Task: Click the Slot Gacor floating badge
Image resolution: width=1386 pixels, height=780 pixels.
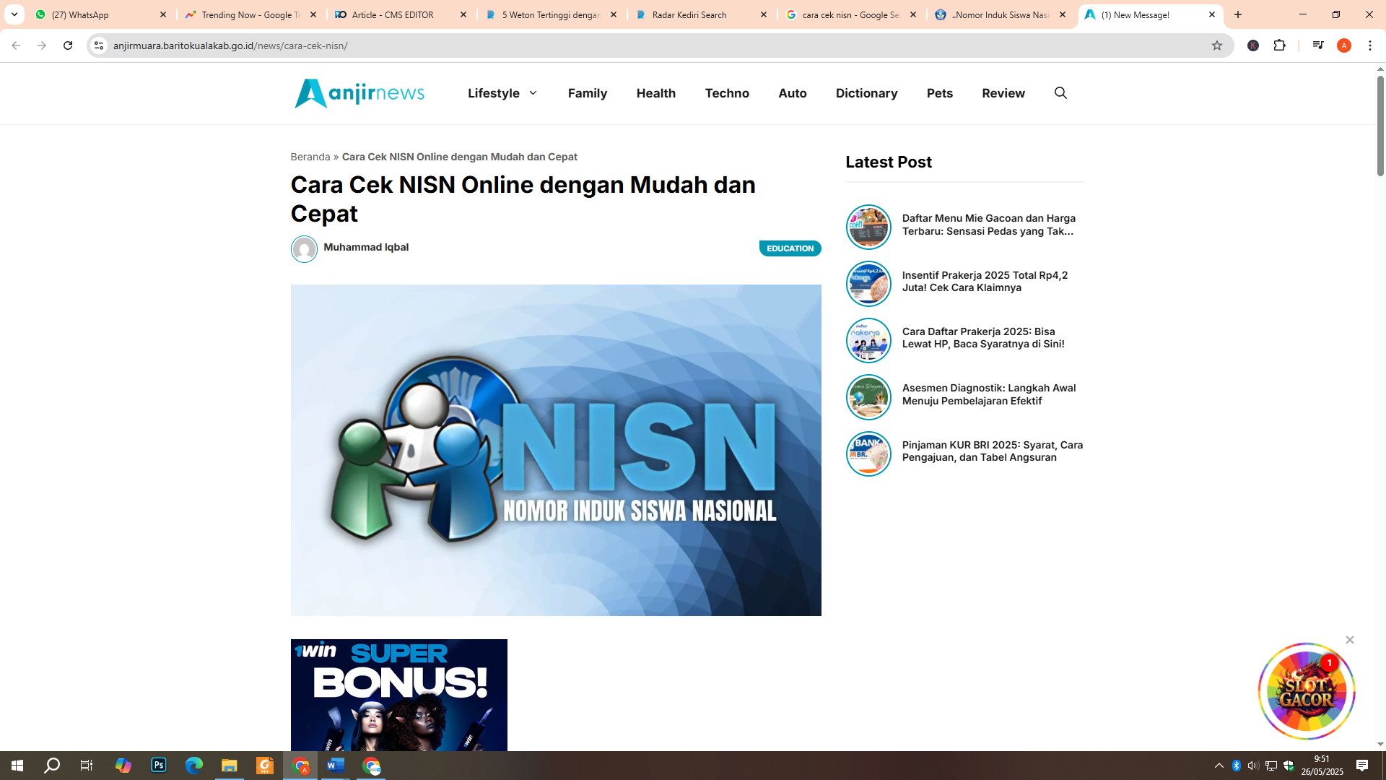Action: tap(1307, 691)
